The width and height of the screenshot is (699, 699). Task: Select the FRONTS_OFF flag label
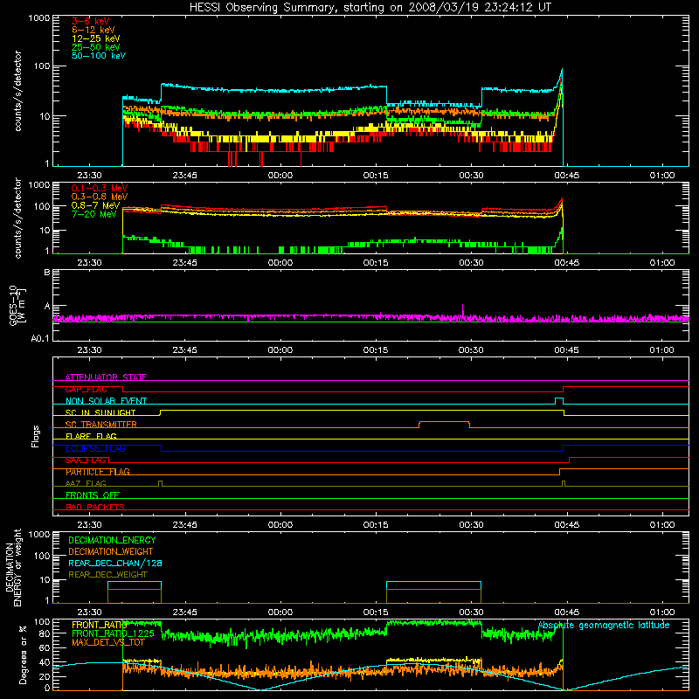(x=93, y=495)
